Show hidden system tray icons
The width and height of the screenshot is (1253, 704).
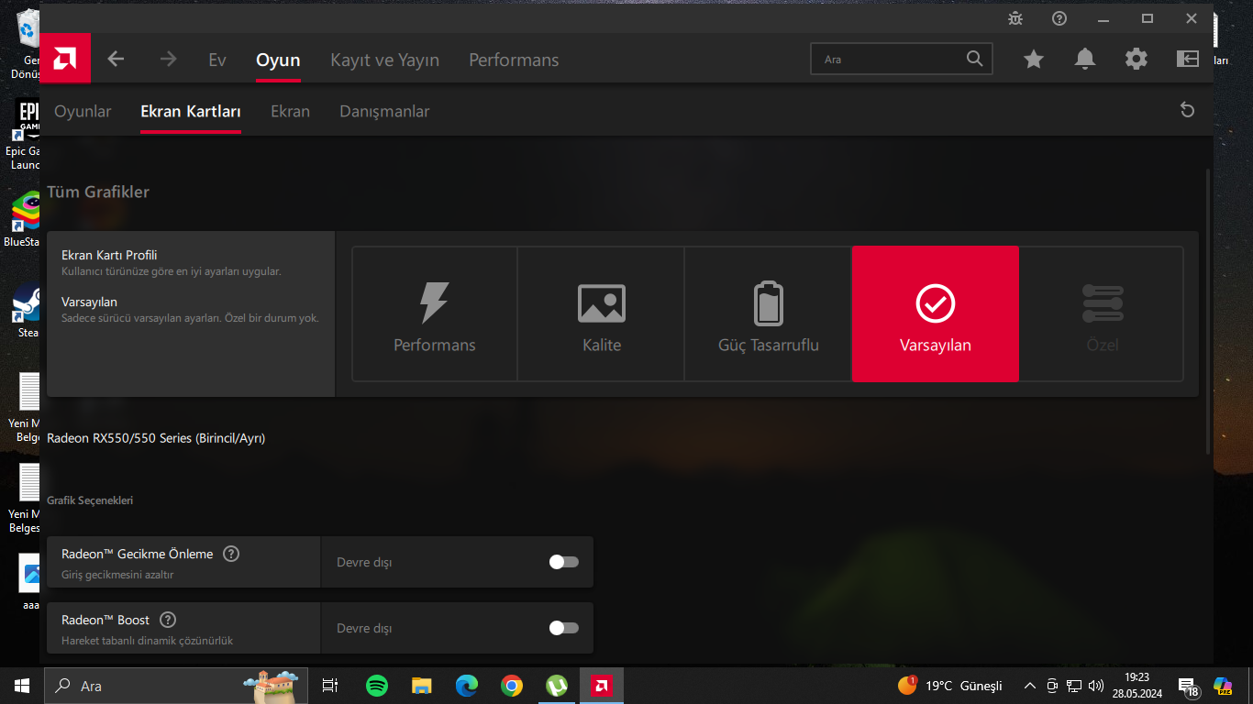1030,686
